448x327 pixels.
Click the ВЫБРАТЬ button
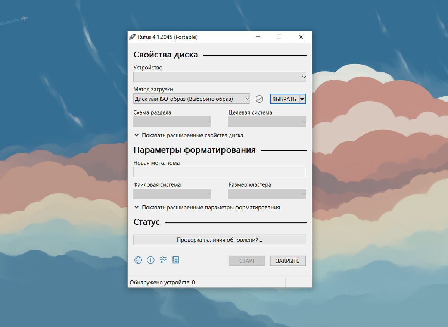pos(284,99)
